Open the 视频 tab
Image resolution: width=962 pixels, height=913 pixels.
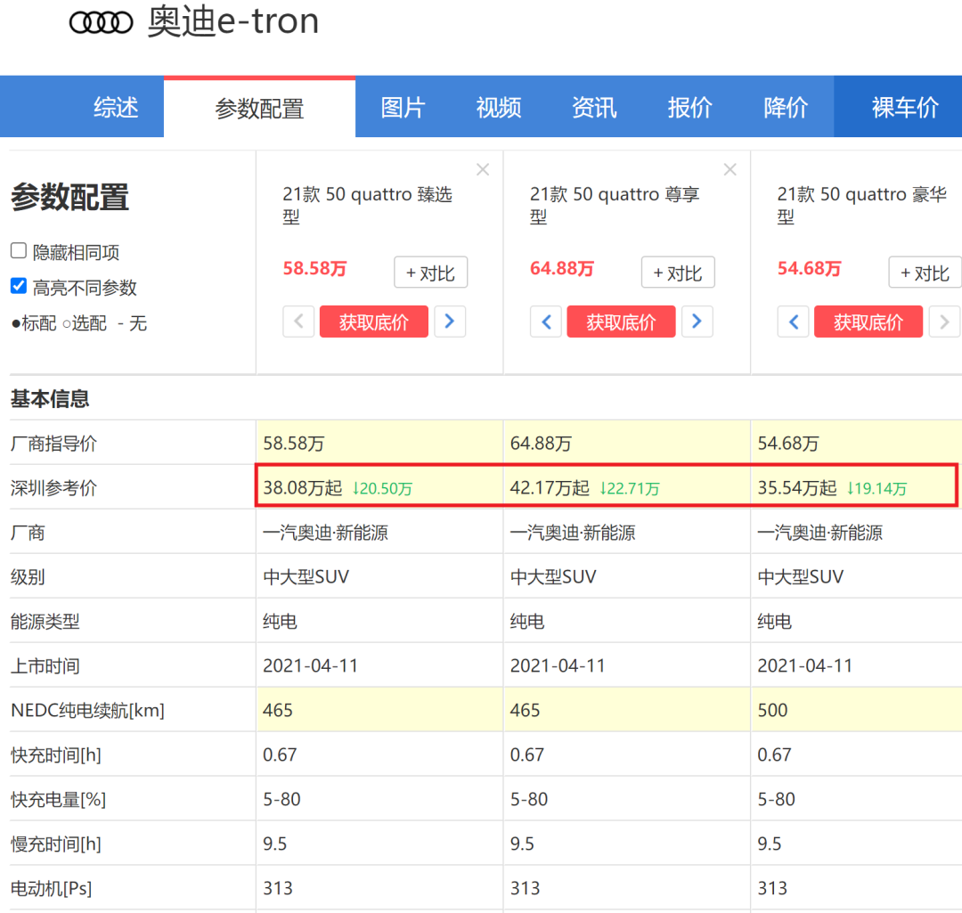pos(499,108)
